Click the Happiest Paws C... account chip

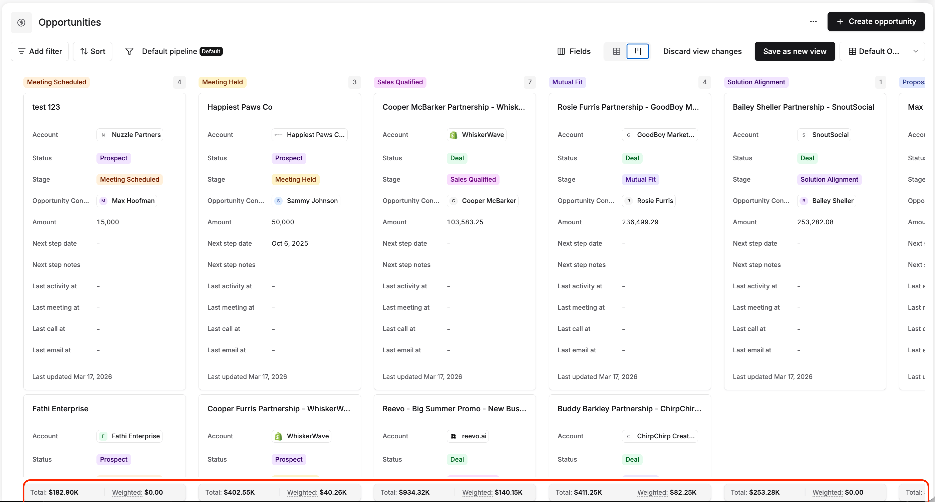click(310, 134)
